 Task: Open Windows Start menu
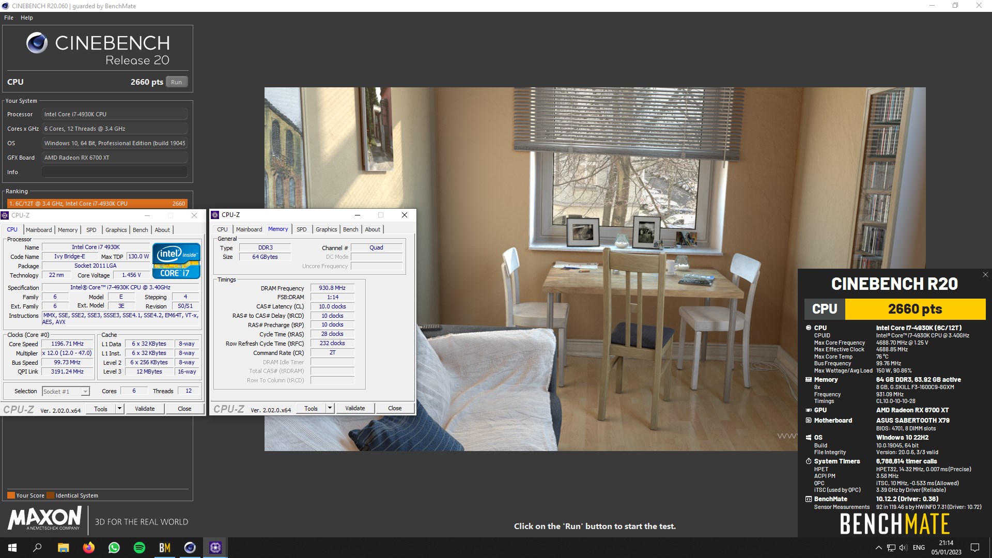coord(12,548)
